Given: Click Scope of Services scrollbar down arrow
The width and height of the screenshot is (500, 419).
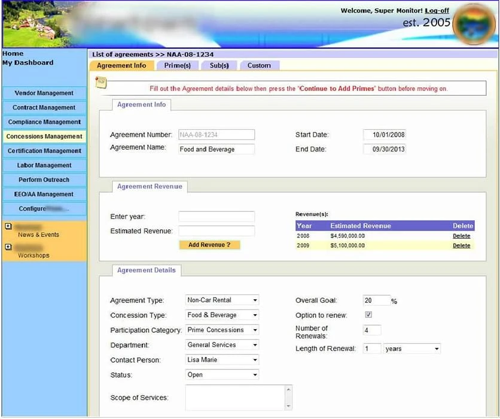Looking at the screenshot, I should (288, 406).
